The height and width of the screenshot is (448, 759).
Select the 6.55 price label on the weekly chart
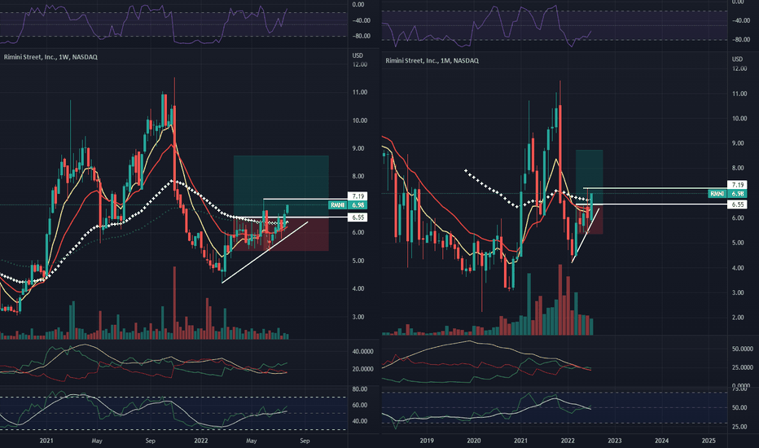[x=358, y=217]
